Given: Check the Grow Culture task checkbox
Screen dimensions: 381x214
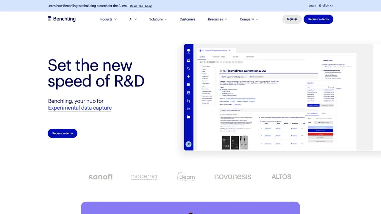Looking at the screenshot, I should 220,91.
